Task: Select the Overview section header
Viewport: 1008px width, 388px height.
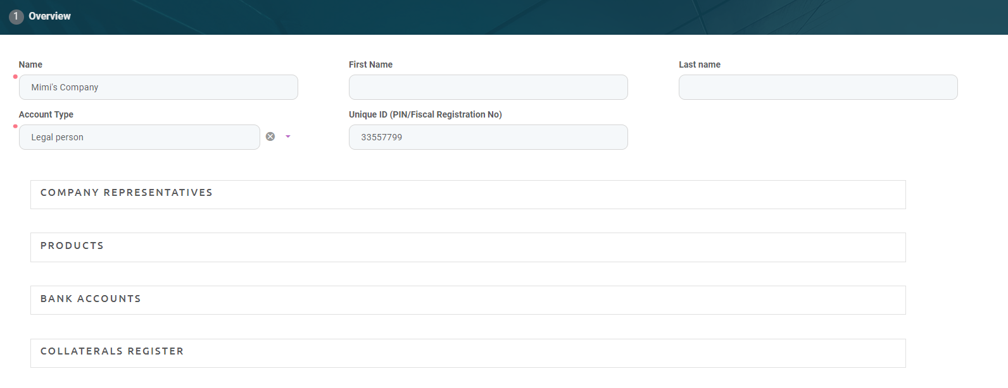Action: point(49,16)
